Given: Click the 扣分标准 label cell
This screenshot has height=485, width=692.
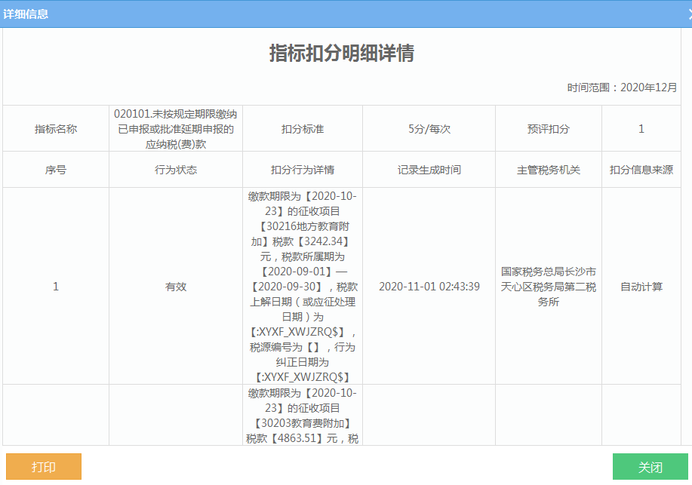Looking at the screenshot, I should pyautogui.click(x=303, y=129).
